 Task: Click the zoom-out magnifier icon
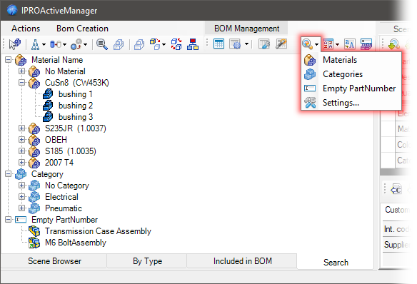(102, 44)
